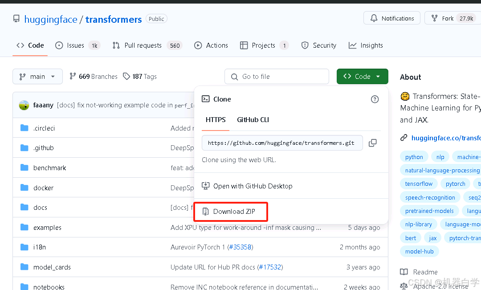Screen dimensions: 481x290
Task: Click the .github folder icon
Action: pos(24,147)
